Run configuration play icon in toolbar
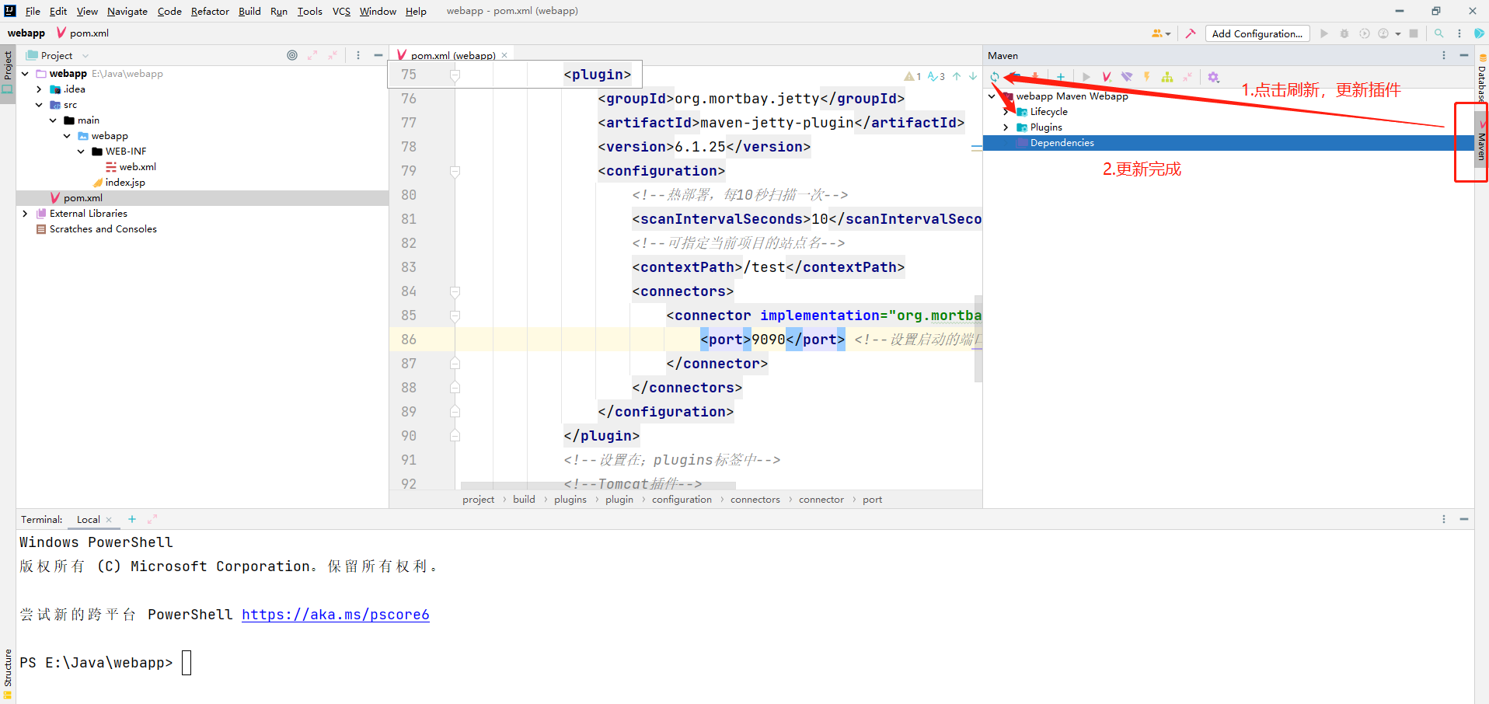 pos(1324,33)
